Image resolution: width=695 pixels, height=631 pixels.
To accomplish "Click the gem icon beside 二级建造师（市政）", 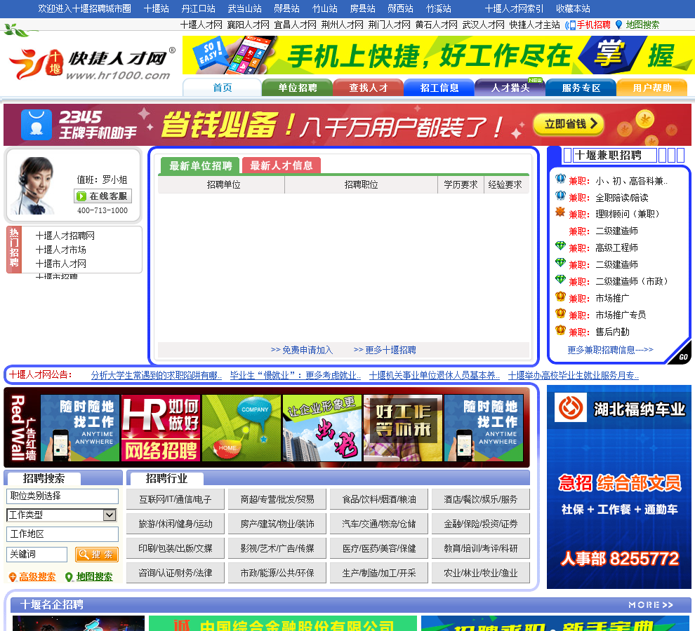I will tap(560, 280).
